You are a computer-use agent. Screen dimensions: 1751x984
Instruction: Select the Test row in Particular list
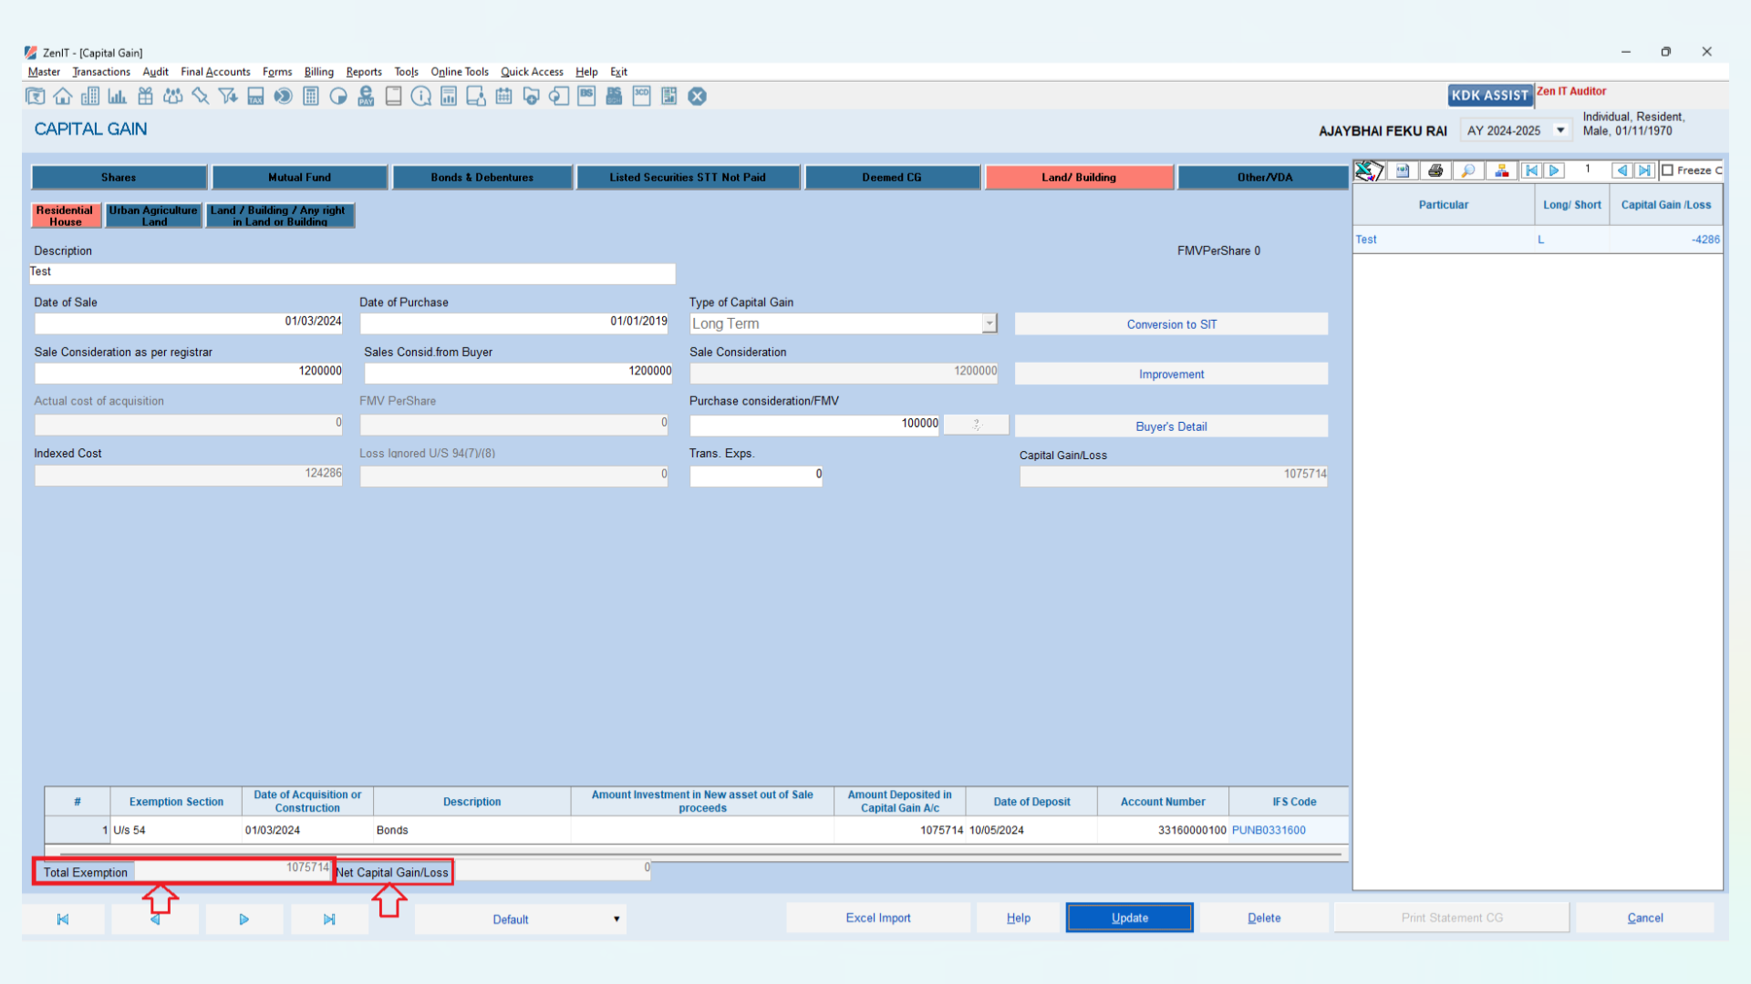[x=1538, y=240]
